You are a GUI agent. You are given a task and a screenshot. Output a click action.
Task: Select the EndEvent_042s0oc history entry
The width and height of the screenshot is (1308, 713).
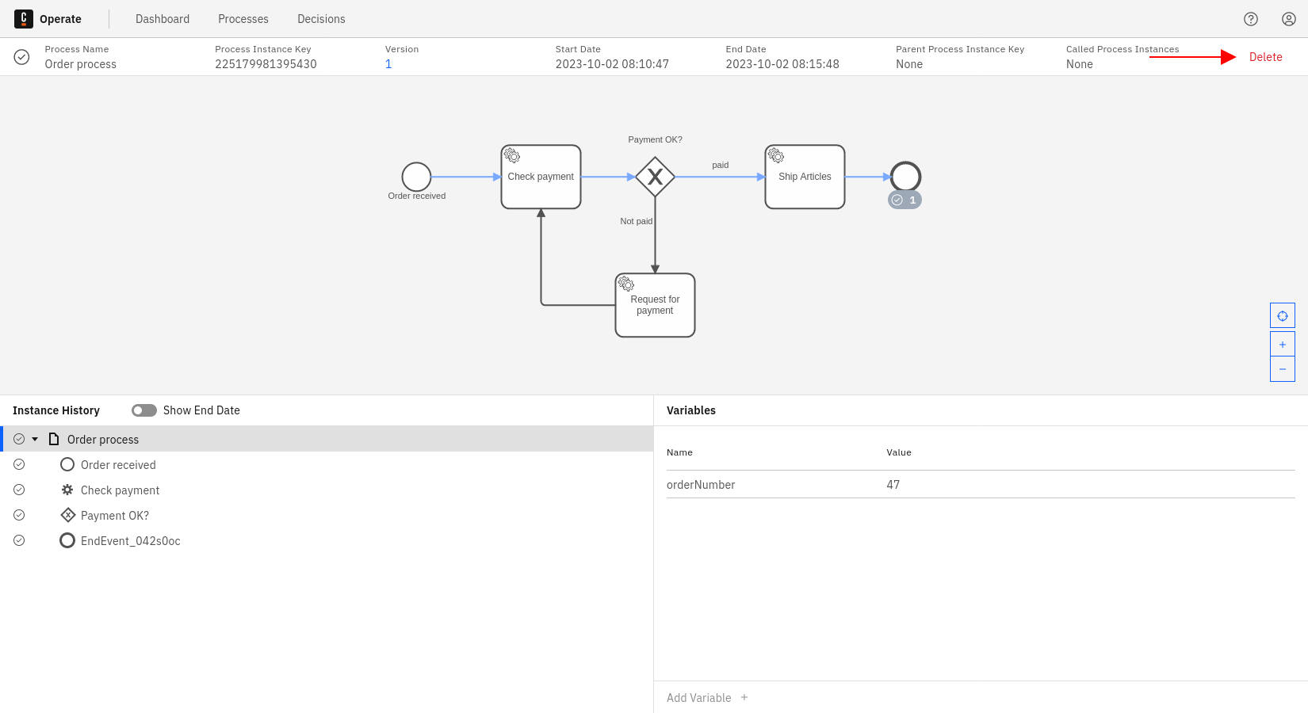pos(131,540)
